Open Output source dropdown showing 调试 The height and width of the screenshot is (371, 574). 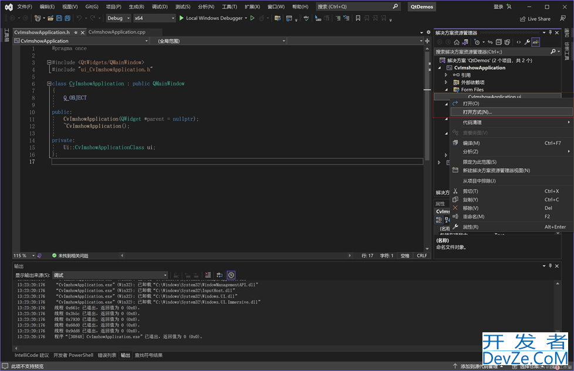(x=110, y=275)
